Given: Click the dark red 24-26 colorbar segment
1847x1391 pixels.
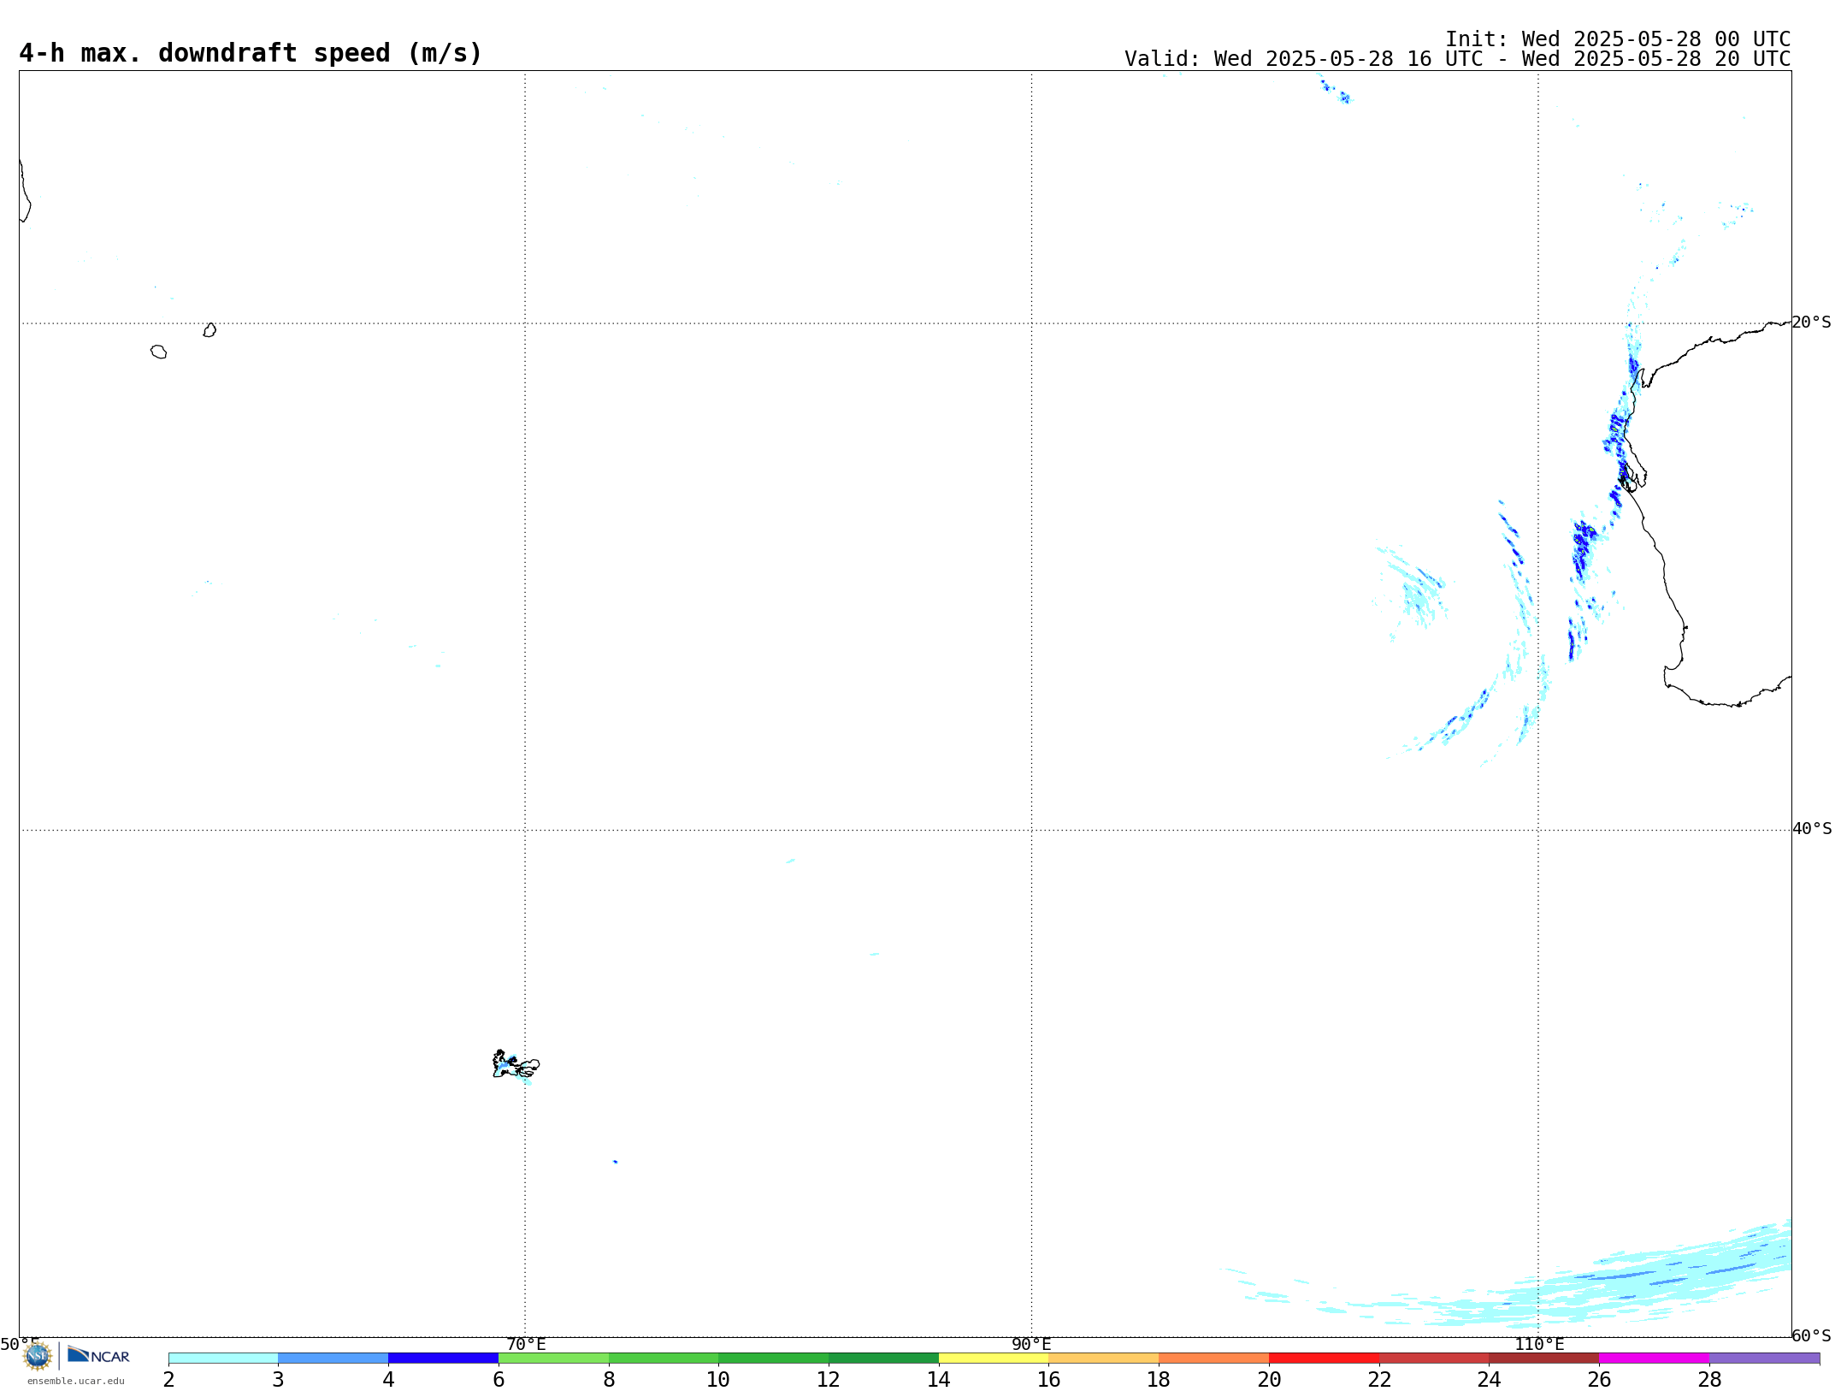Looking at the screenshot, I should (x=1543, y=1358).
